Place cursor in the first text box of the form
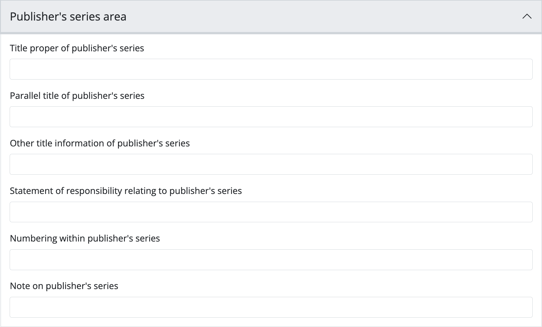 (271, 69)
